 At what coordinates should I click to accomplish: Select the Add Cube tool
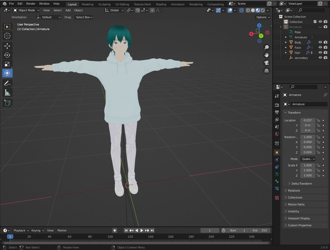click(7, 103)
